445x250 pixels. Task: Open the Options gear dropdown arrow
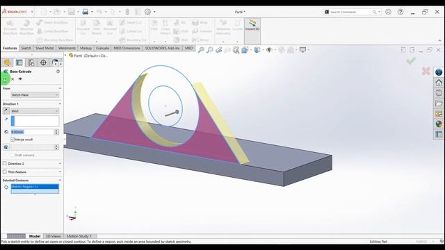pos(154,12)
